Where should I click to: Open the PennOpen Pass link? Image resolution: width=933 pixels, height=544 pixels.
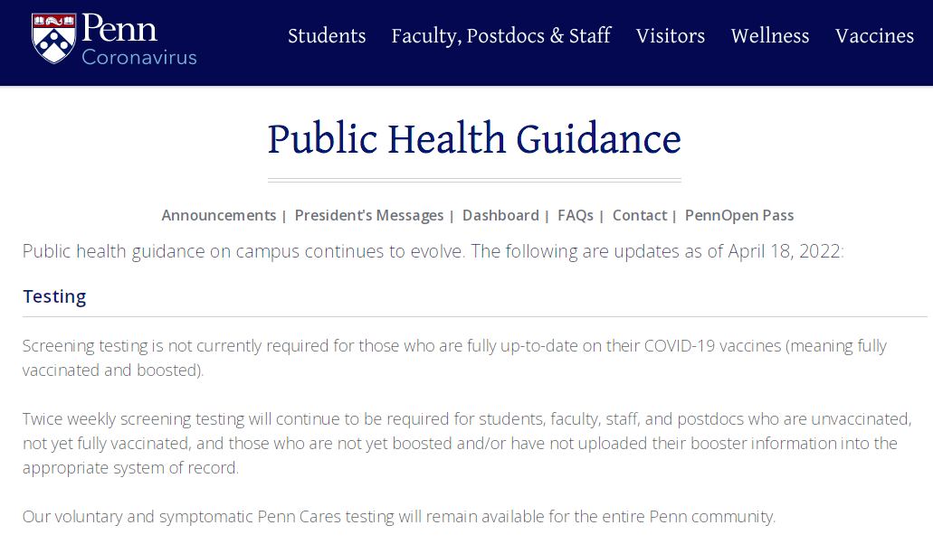738,215
